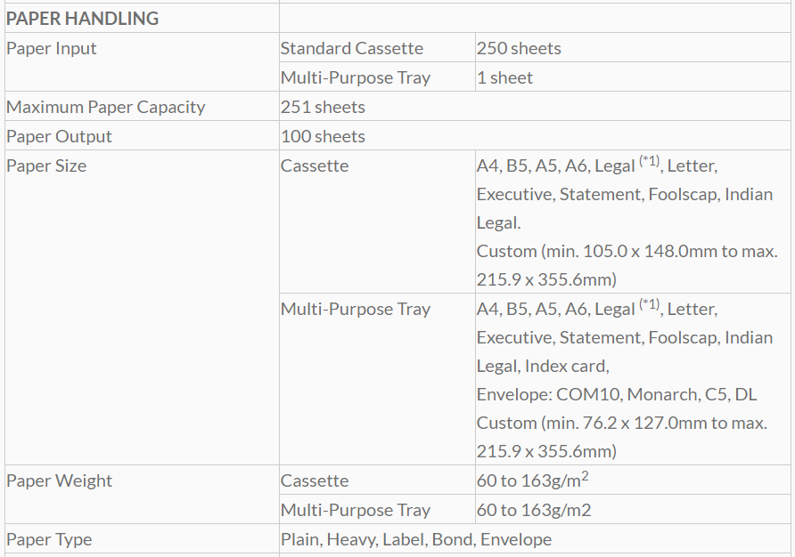Click the Standard Cassette cell
This screenshot has width=795, height=557.
coord(351,48)
